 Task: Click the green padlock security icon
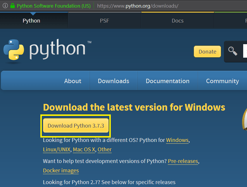[x=13, y=6]
